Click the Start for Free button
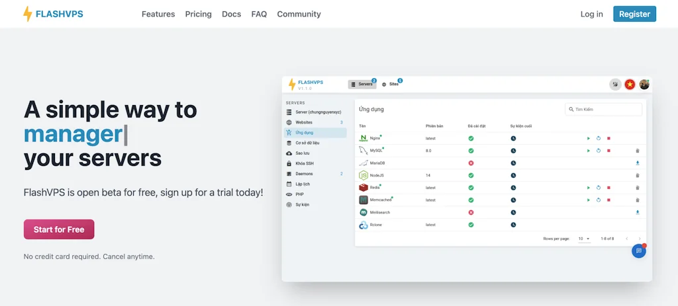Image resolution: width=678 pixels, height=306 pixels. click(59, 229)
